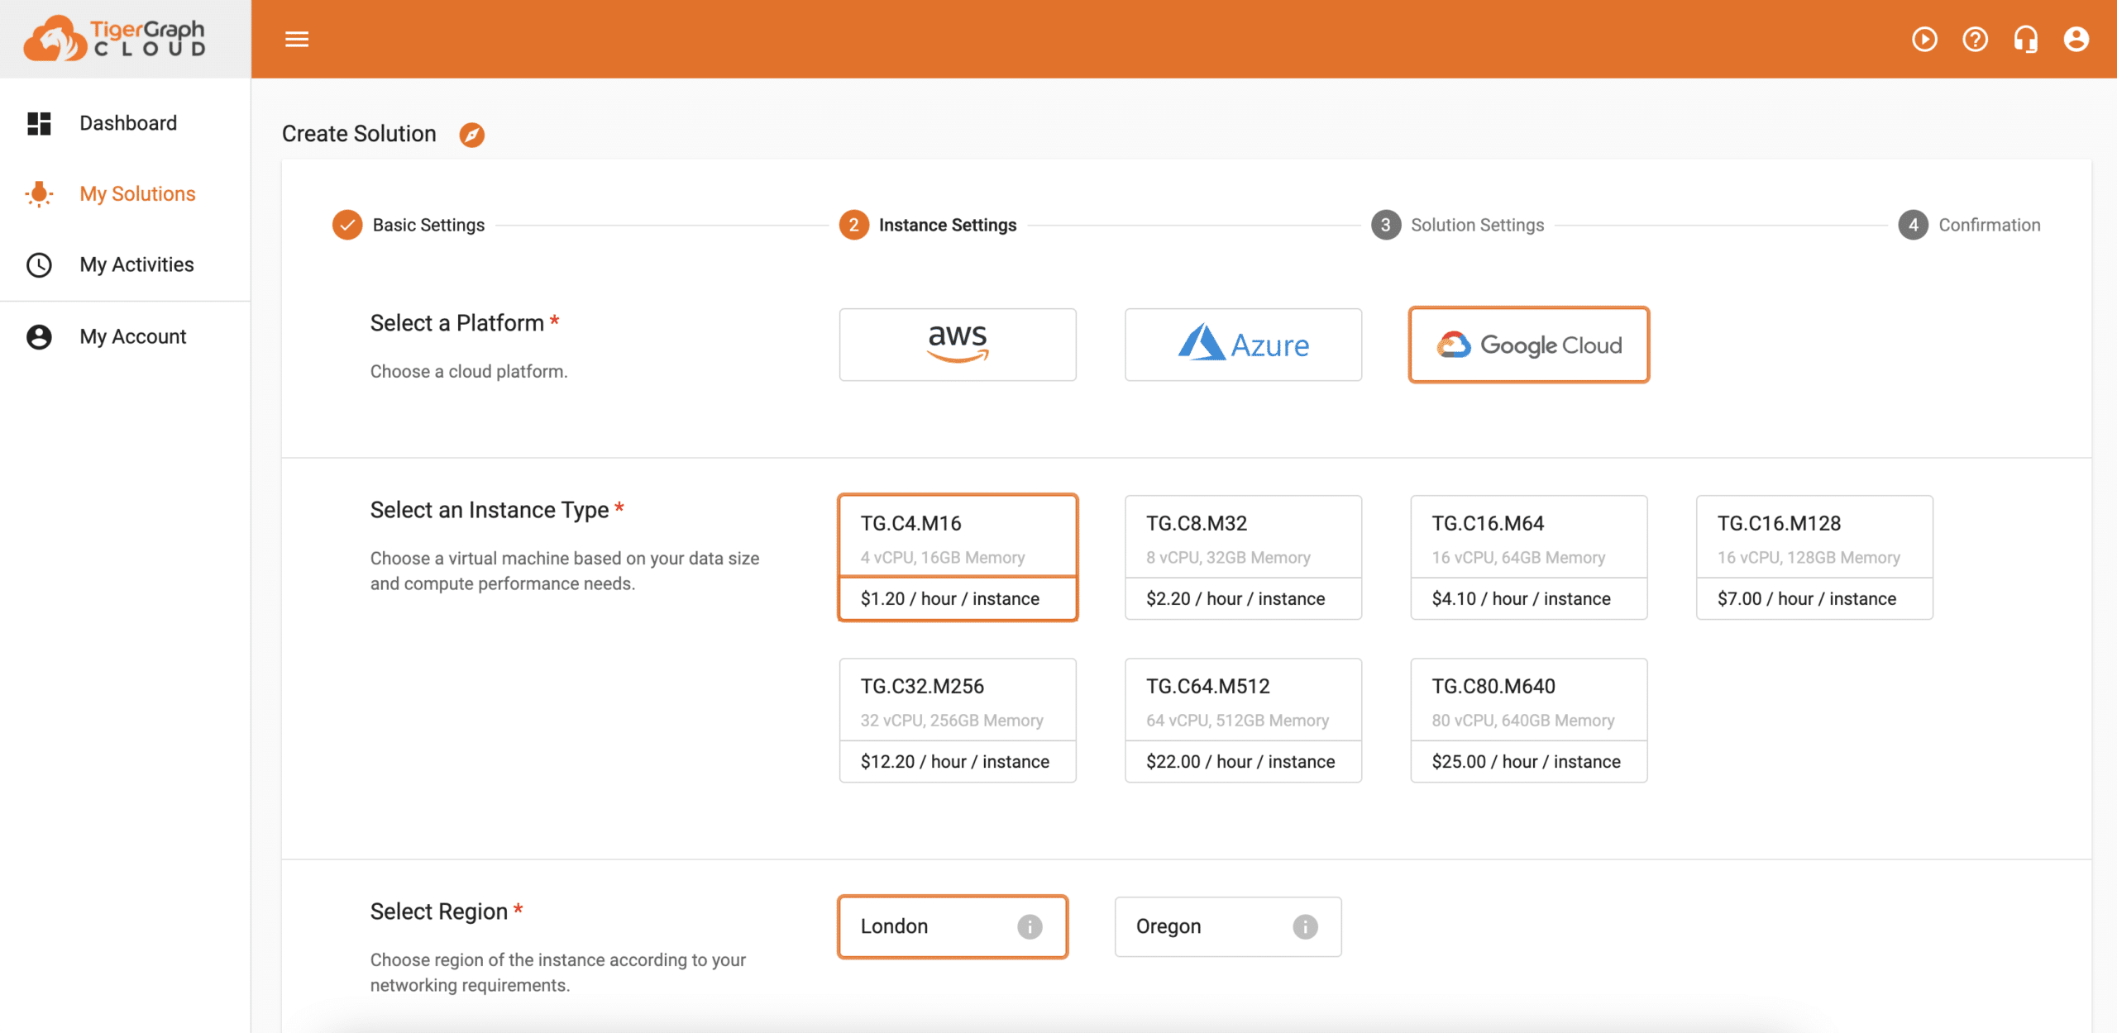Select the London region
This screenshot has width=2117, height=1033.
(x=953, y=926)
